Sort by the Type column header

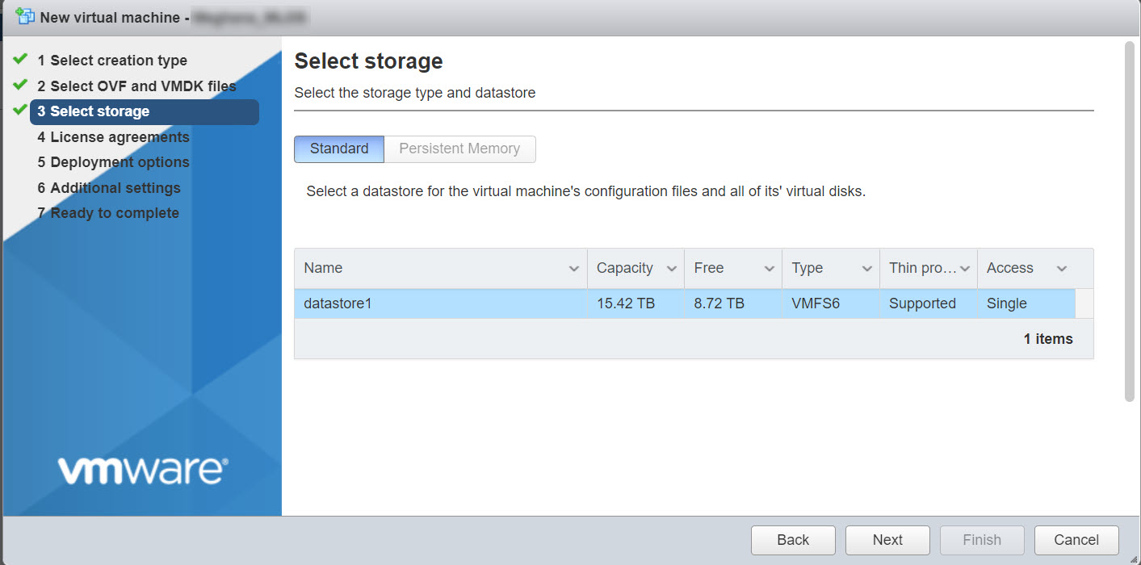click(808, 268)
